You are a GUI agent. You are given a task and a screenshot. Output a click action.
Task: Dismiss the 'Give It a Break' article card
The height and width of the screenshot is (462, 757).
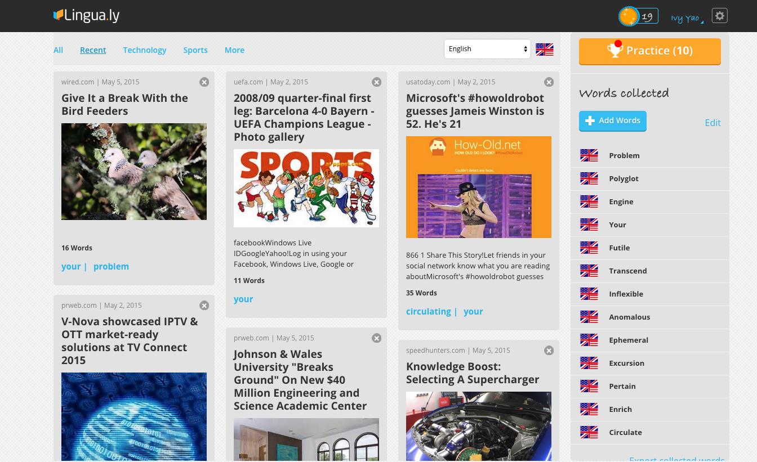click(x=204, y=82)
